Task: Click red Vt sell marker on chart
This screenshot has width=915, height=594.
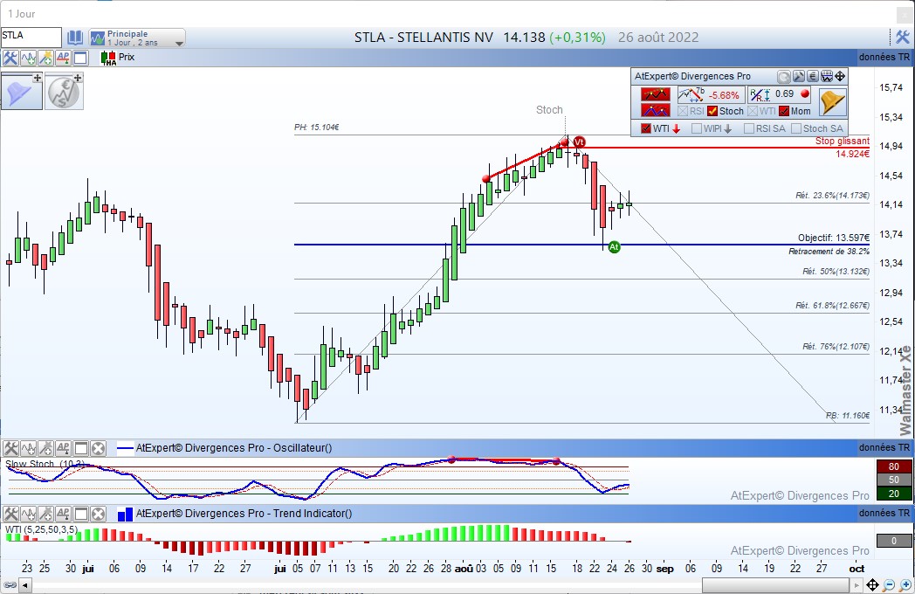Action: pos(578,142)
